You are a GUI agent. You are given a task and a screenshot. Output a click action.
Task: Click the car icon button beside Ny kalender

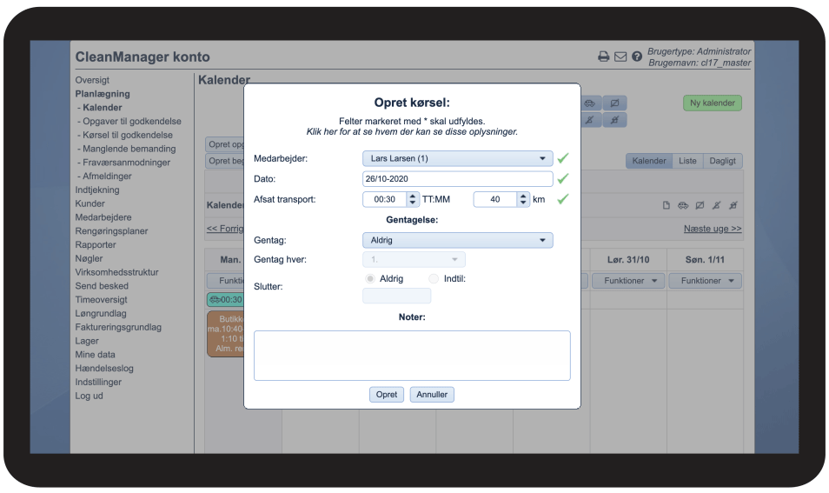click(590, 103)
